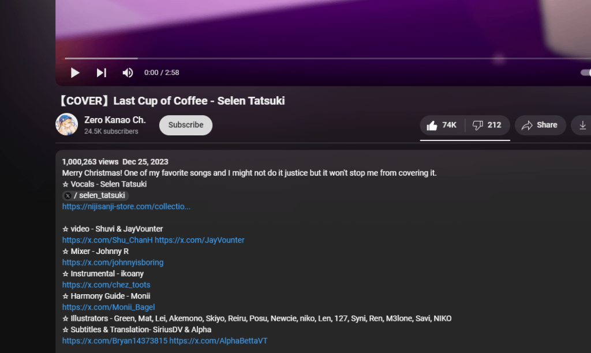Click the video progress bar

(327, 59)
